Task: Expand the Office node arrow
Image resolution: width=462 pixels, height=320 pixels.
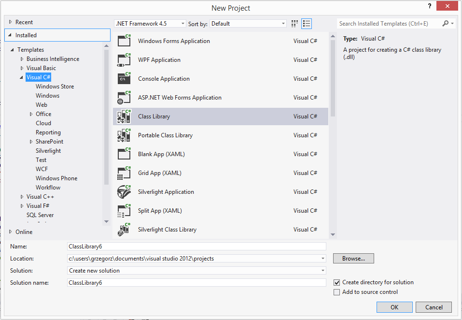Action: (x=31, y=114)
